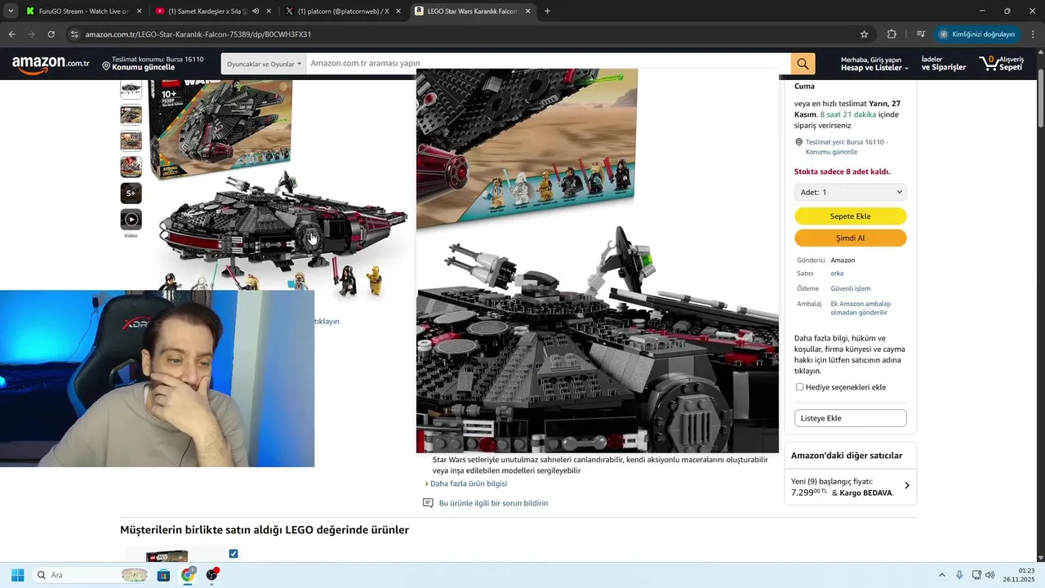Select the LEGO Star Wars Karanlık Falcon tab
The image size is (1045, 588).
tap(472, 11)
